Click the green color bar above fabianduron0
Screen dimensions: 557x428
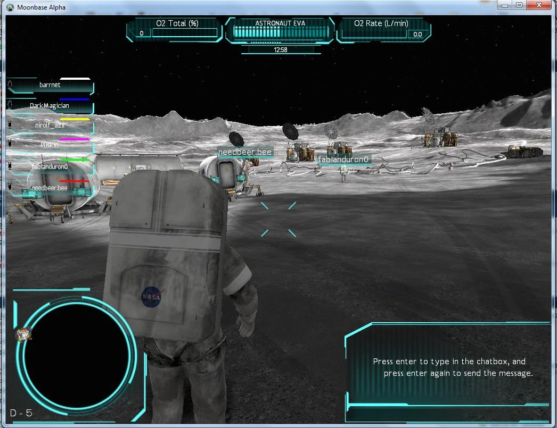click(x=74, y=160)
